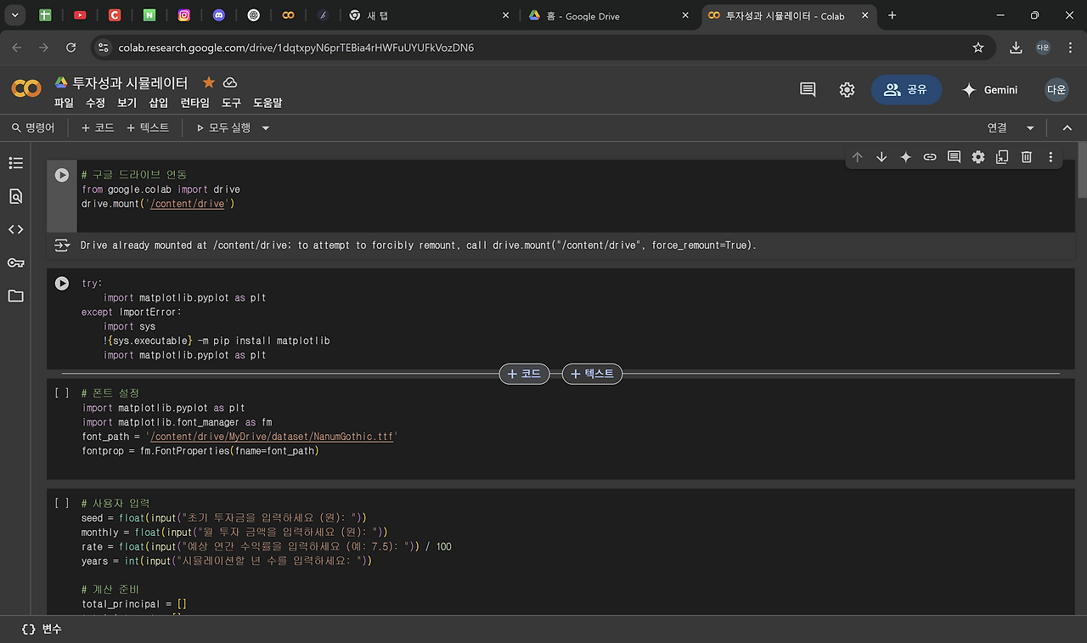Mirror the cell in a tab
Viewport: 1087px width, 643px height.
[x=1002, y=157]
